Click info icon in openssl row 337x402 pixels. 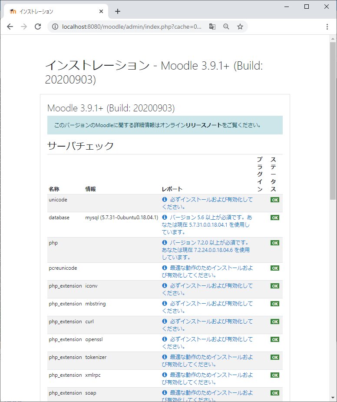click(165, 339)
